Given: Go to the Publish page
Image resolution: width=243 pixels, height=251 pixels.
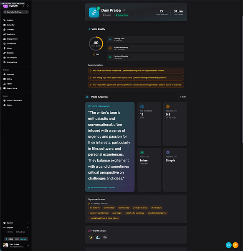Looking at the screenshot, I should tap(10, 20).
